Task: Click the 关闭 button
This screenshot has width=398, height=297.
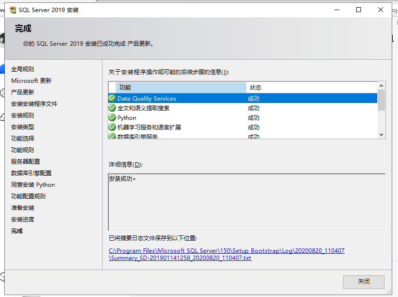Action: click(363, 282)
